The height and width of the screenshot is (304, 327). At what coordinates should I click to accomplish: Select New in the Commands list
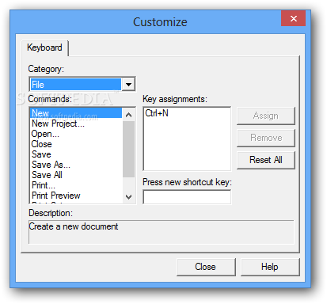[76, 113]
